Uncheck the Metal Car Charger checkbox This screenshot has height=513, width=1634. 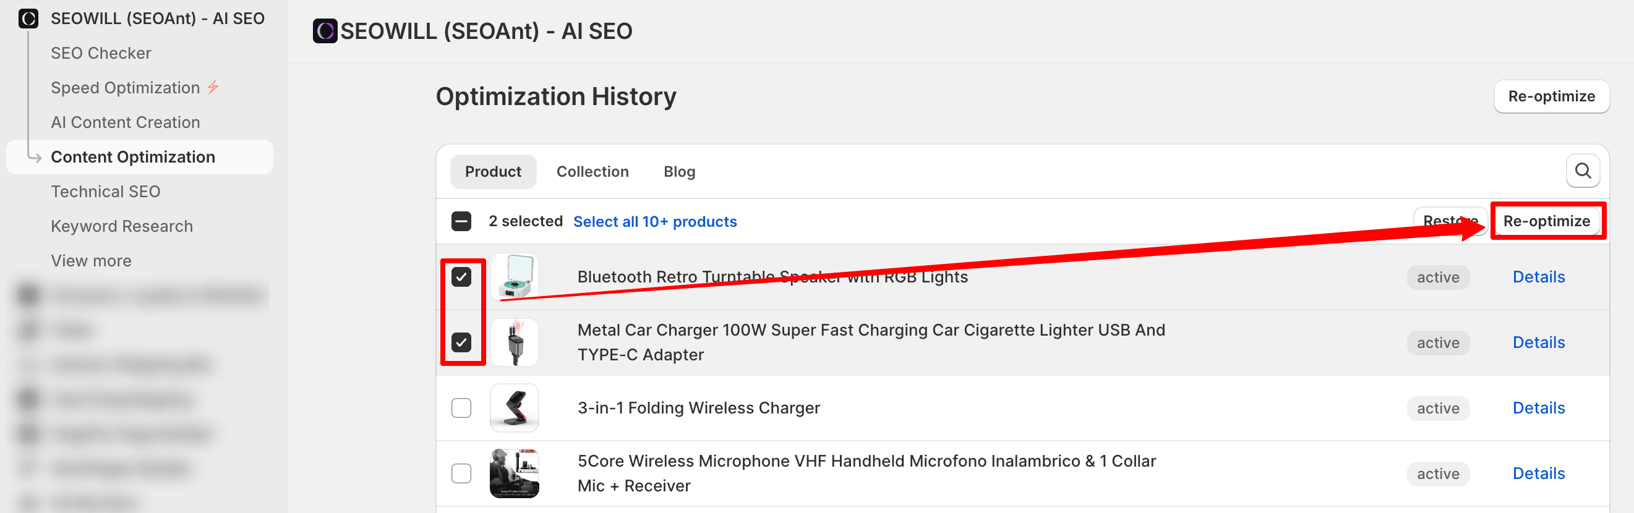pos(461,342)
